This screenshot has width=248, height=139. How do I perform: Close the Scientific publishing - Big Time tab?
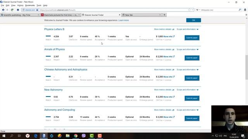tap(38, 15)
